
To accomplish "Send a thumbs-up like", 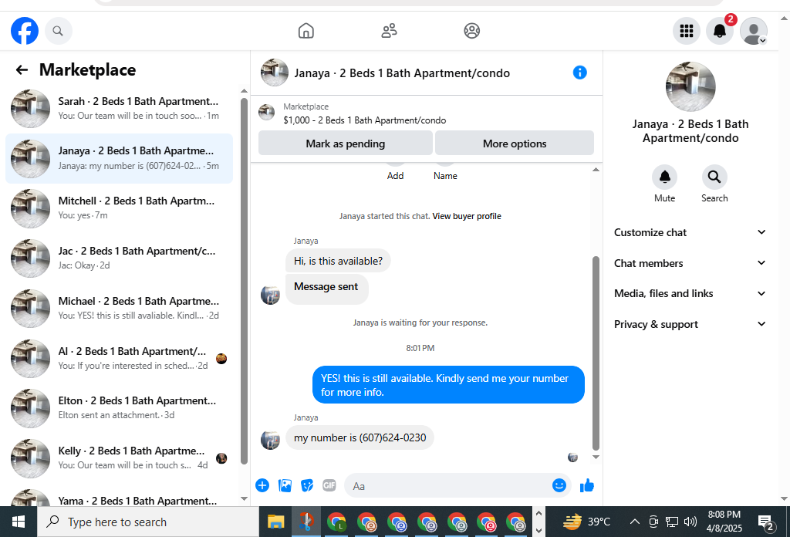I will [x=587, y=485].
